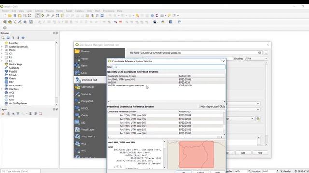Click ArcGisMapServer in Browser panel tree
This screenshot has width=309, height=173.
[18, 103]
